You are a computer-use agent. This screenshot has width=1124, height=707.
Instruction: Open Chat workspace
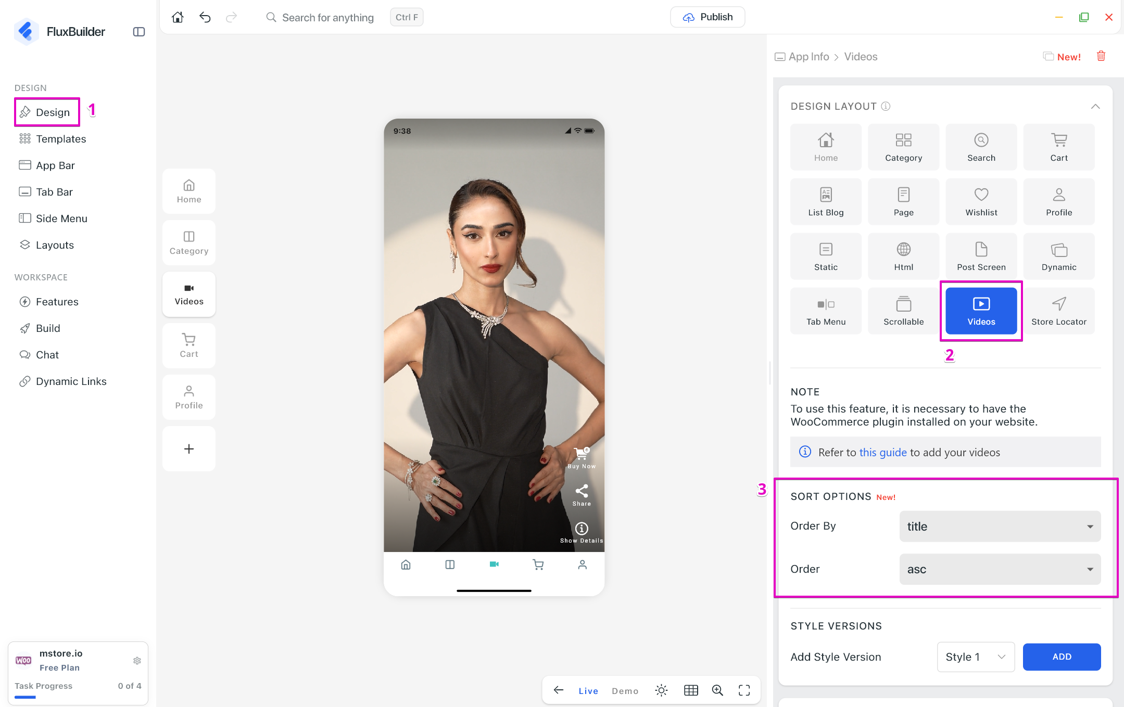coord(39,355)
